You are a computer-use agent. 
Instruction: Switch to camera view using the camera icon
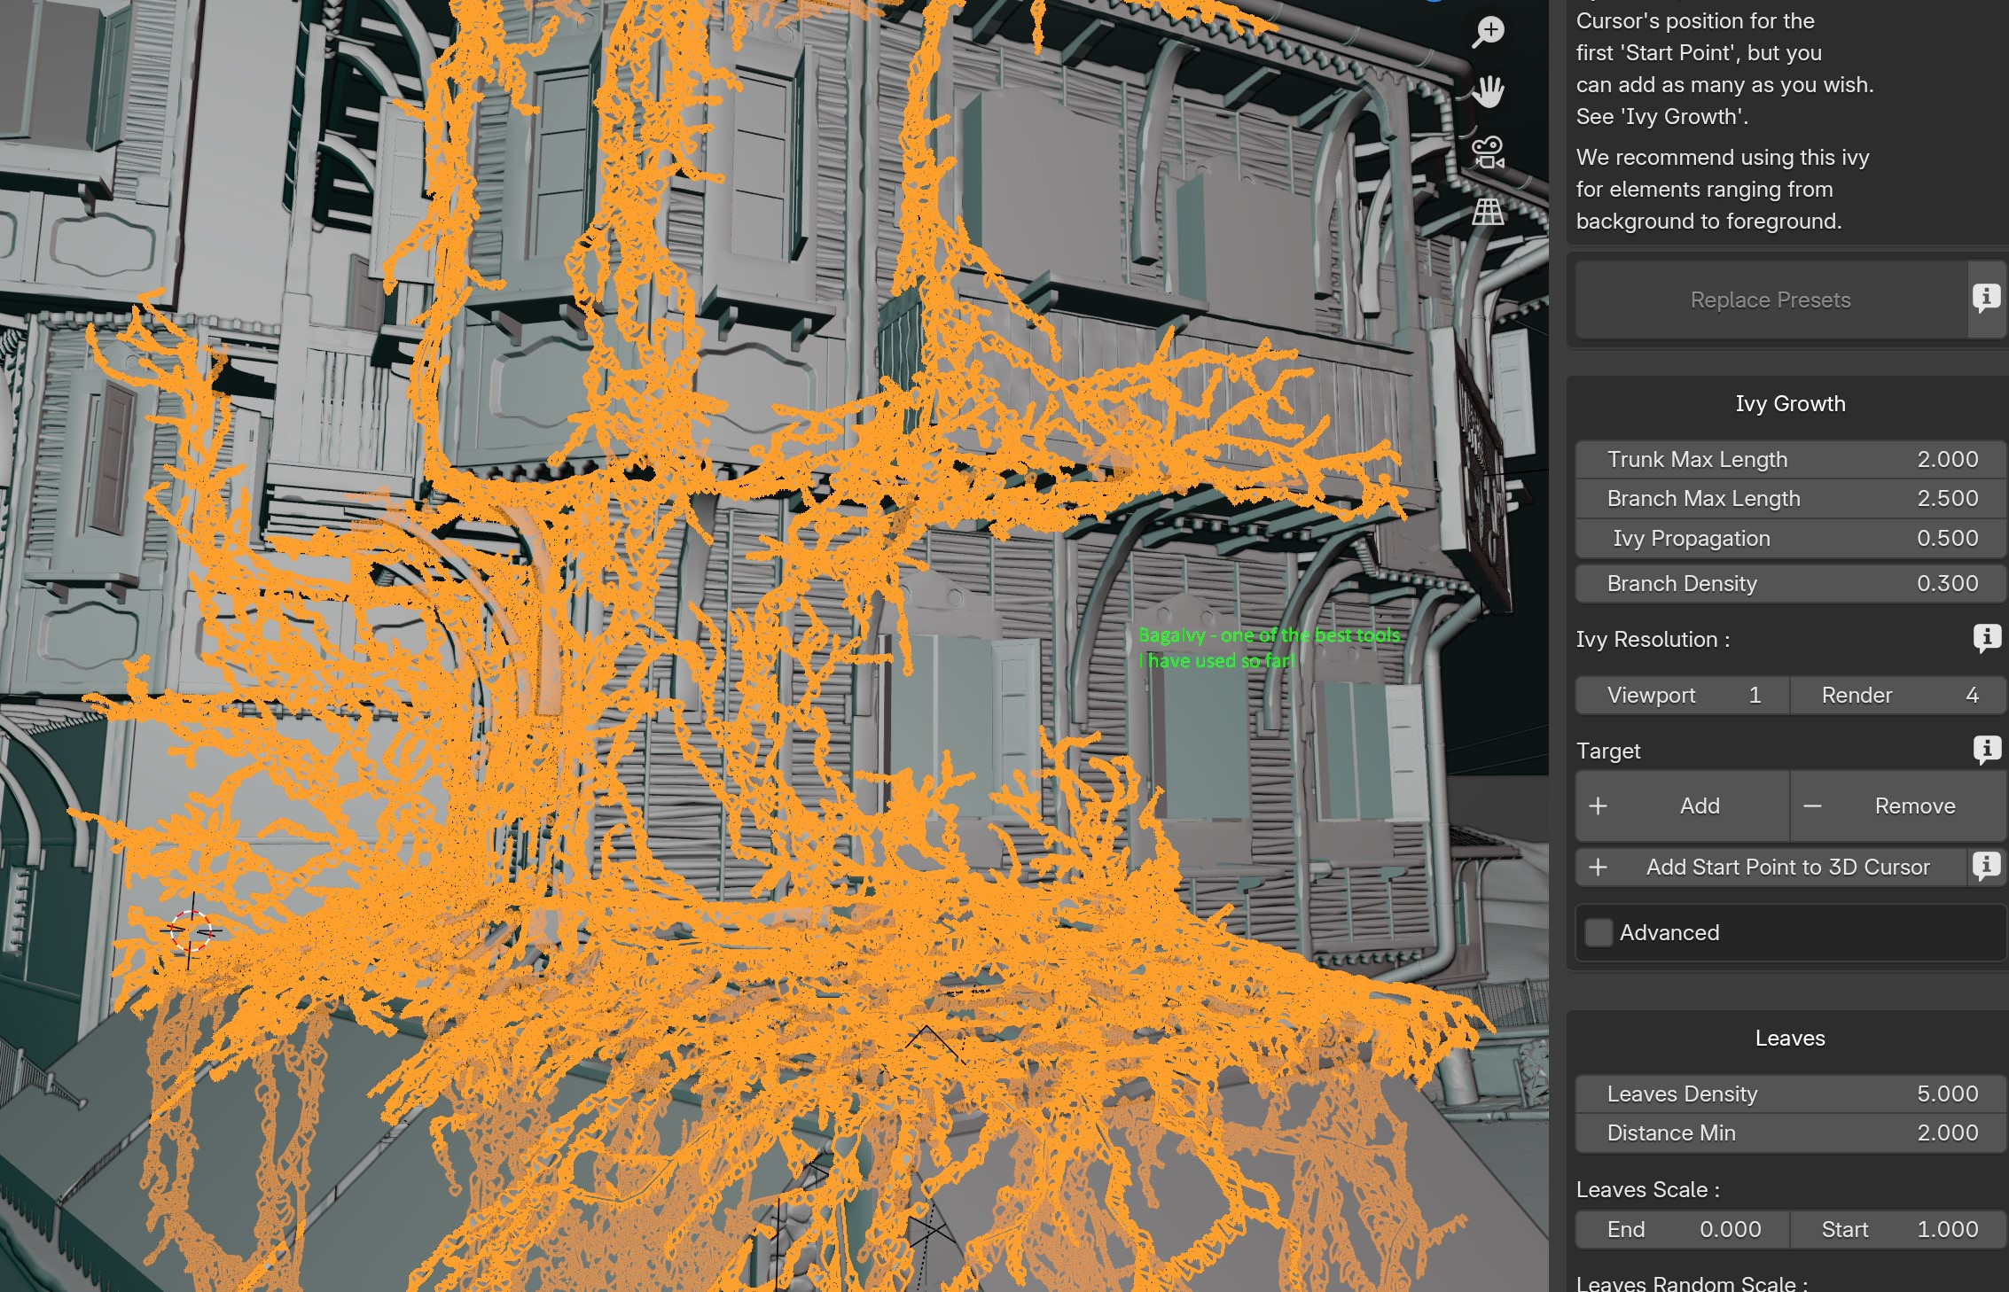pyautogui.click(x=1489, y=152)
